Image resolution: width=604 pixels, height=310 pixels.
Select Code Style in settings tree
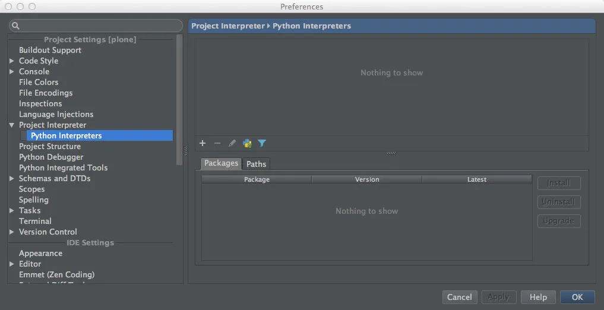[39, 61]
